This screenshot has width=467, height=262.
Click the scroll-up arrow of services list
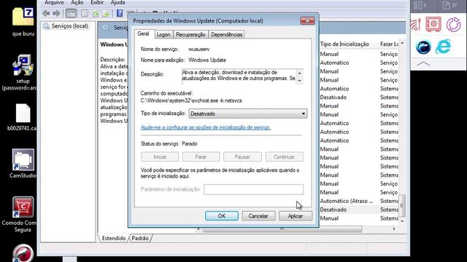402,44
